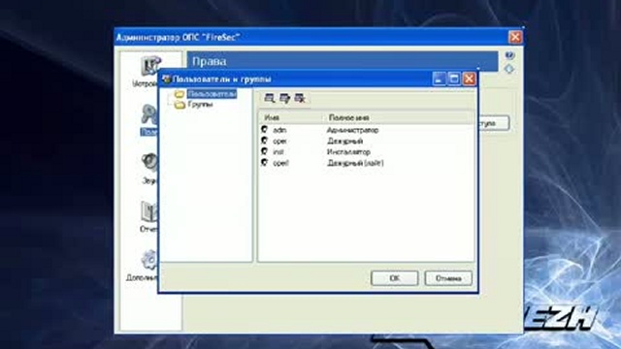Screen dimensions: 621x349
Task: Click the Пользователи folder icon
Action: (180, 94)
